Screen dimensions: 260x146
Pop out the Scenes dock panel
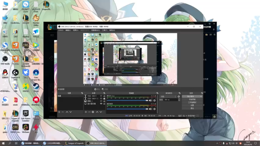click(82, 93)
